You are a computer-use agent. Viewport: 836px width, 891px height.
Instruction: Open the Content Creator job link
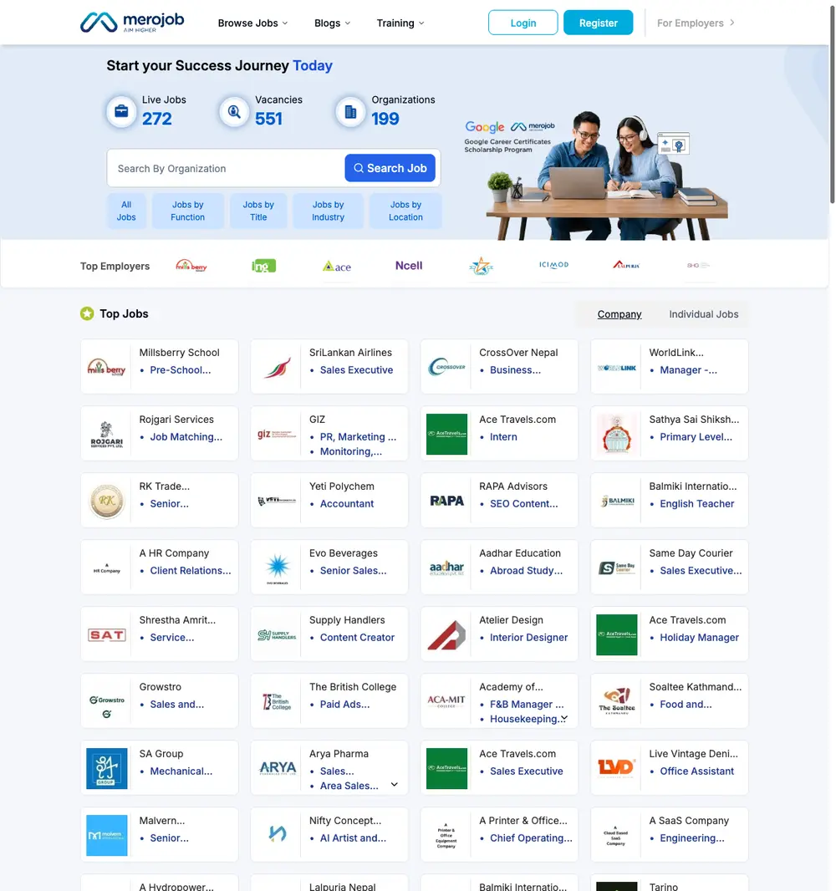click(357, 638)
